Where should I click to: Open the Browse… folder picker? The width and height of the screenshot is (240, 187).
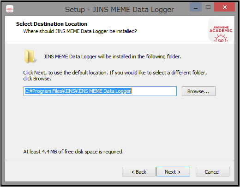198,91
